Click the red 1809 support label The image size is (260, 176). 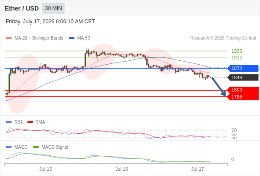coord(243,90)
